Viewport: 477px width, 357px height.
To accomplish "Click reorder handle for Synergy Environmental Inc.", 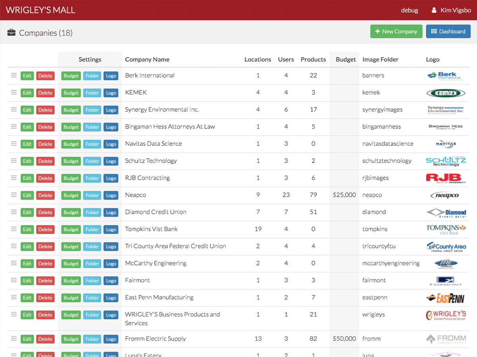I will click(x=14, y=109).
